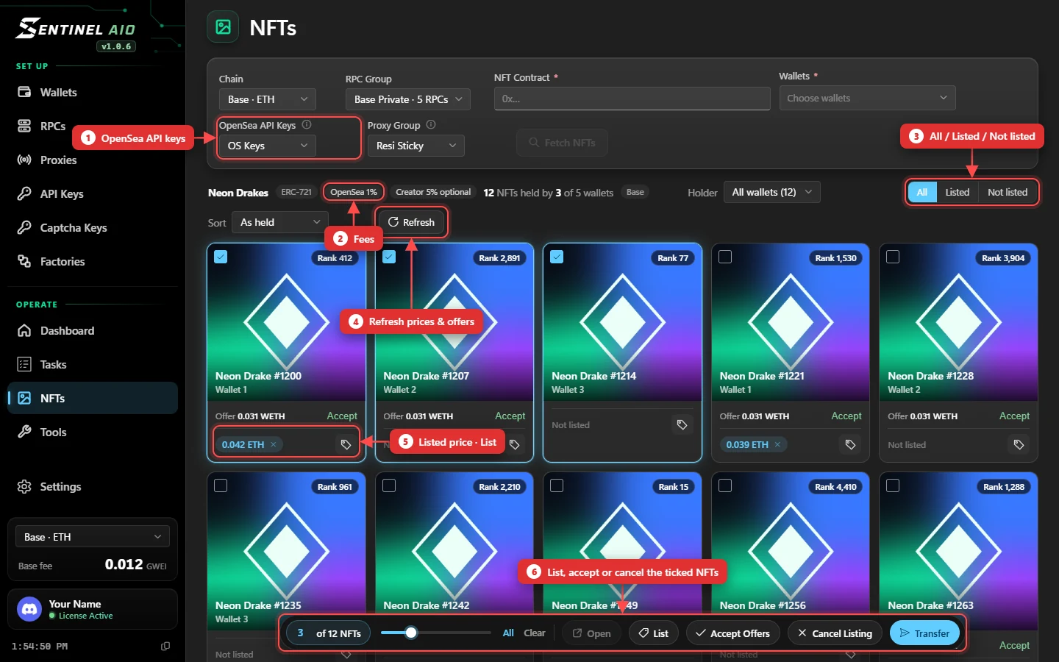Switch filter to the Not listed tab
This screenshot has height=662, width=1059.
(1007, 192)
